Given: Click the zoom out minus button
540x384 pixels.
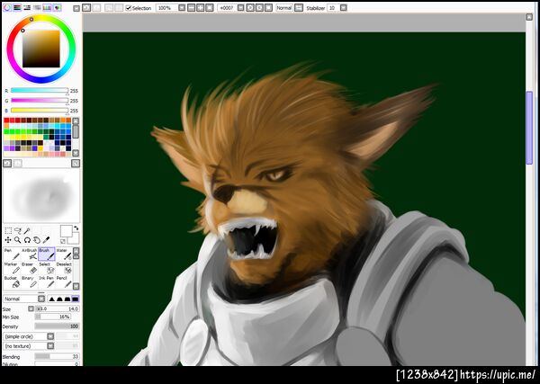Looking at the screenshot, I should pyautogui.click(x=192, y=7).
